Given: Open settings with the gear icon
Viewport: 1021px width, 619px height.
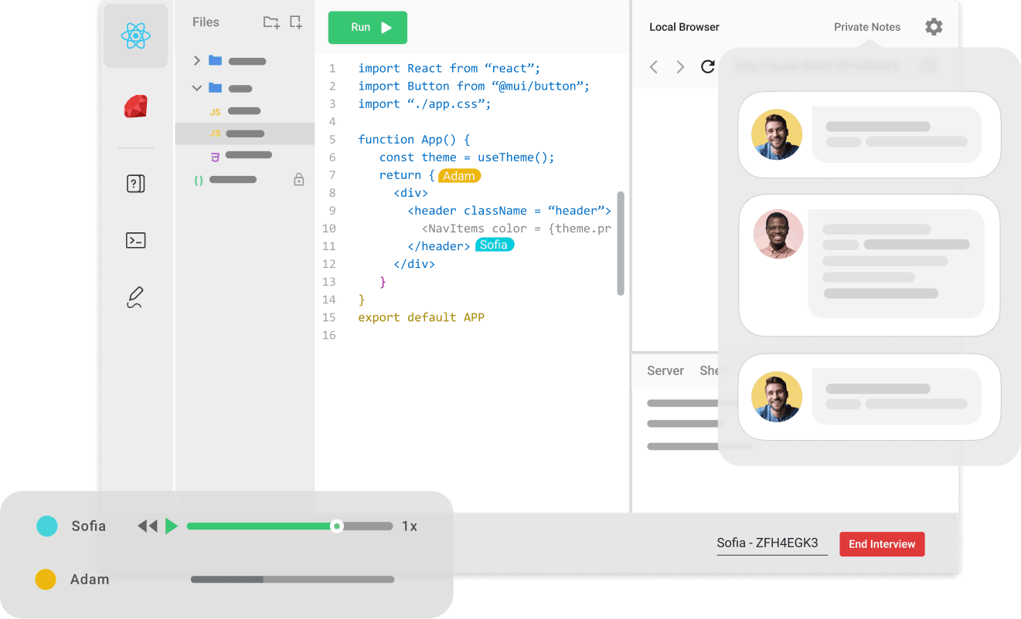Looking at the screenshot, I should [934, 27].
